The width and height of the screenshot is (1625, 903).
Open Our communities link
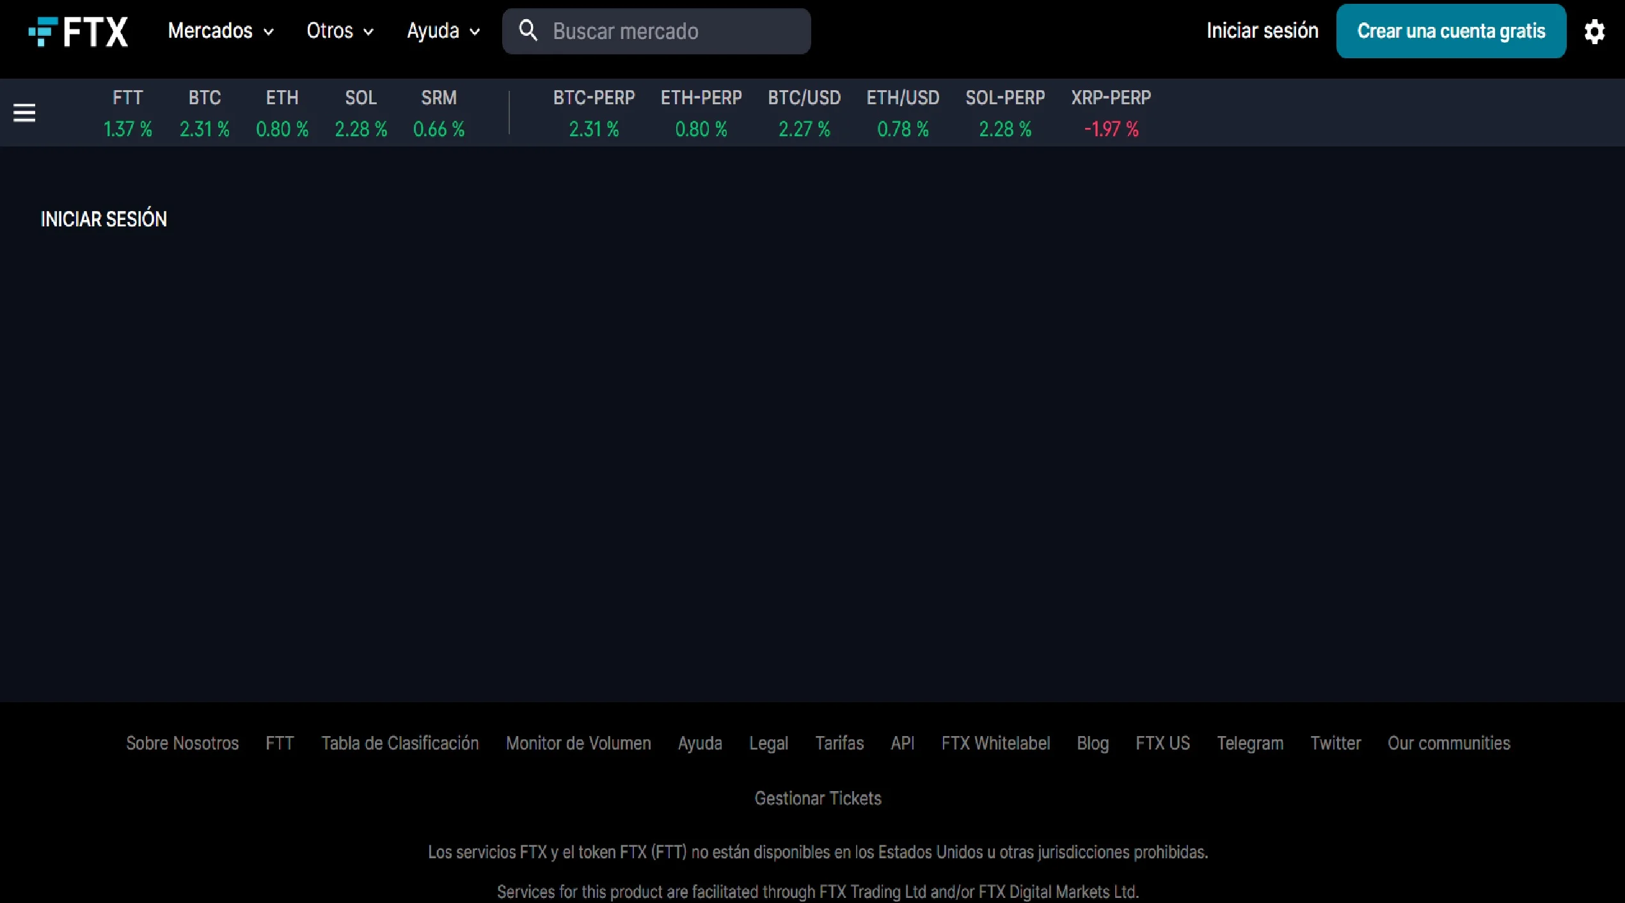(1448, 743)
